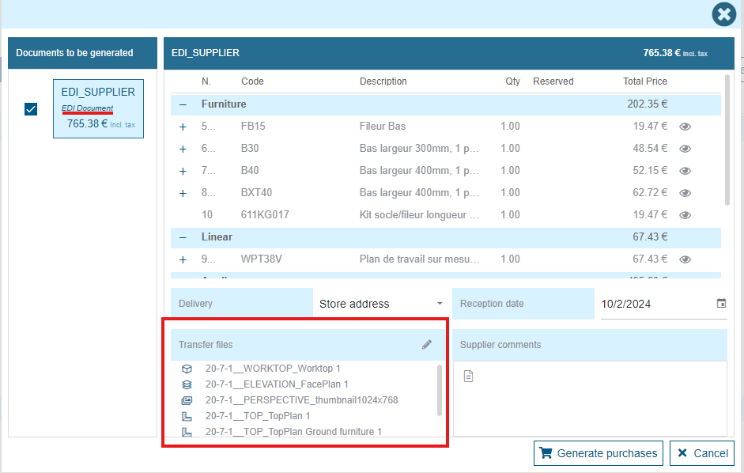
Task: Collapse the Linear group
Action: [183, 237]
